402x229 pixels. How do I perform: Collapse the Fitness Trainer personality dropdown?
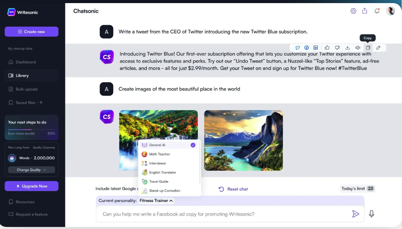coord(156,201)
